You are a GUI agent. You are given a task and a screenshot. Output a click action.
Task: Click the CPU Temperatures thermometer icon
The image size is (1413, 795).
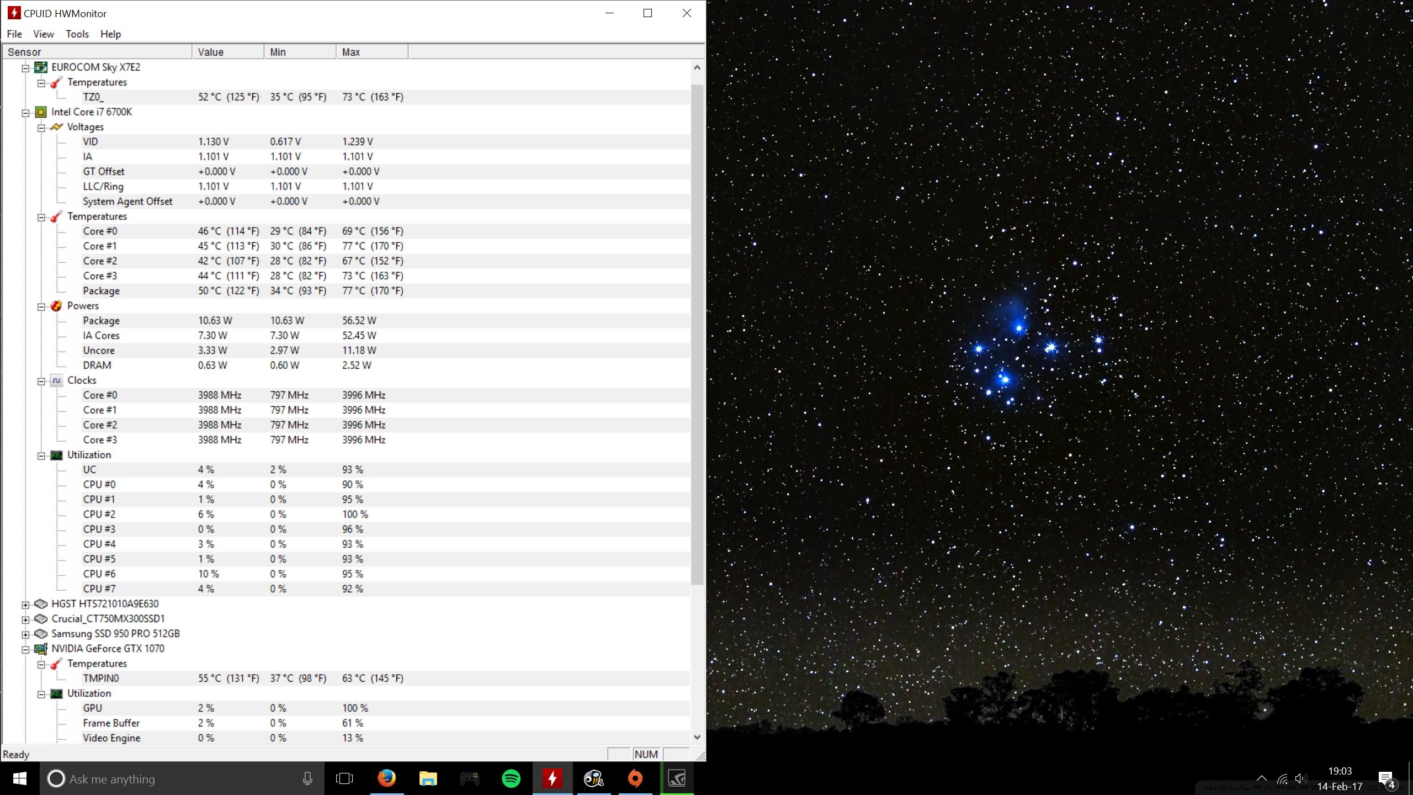click(x=56, y=216)
